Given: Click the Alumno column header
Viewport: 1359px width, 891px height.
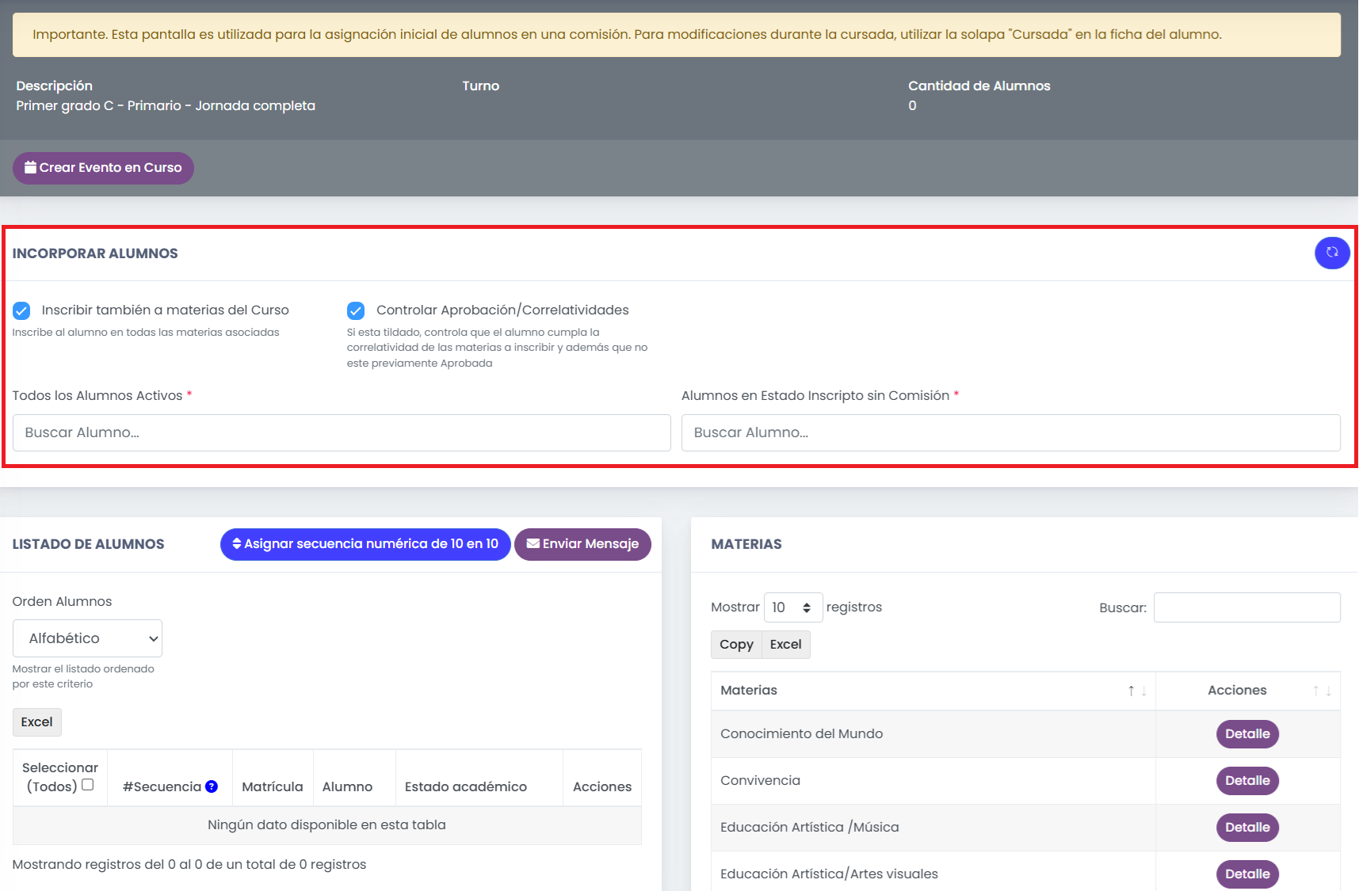Looking at the screenshot, I should tap(347, 786).
